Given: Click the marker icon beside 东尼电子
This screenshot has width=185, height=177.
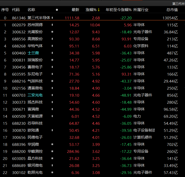Looking at the screenshot, I should (52, 74).
